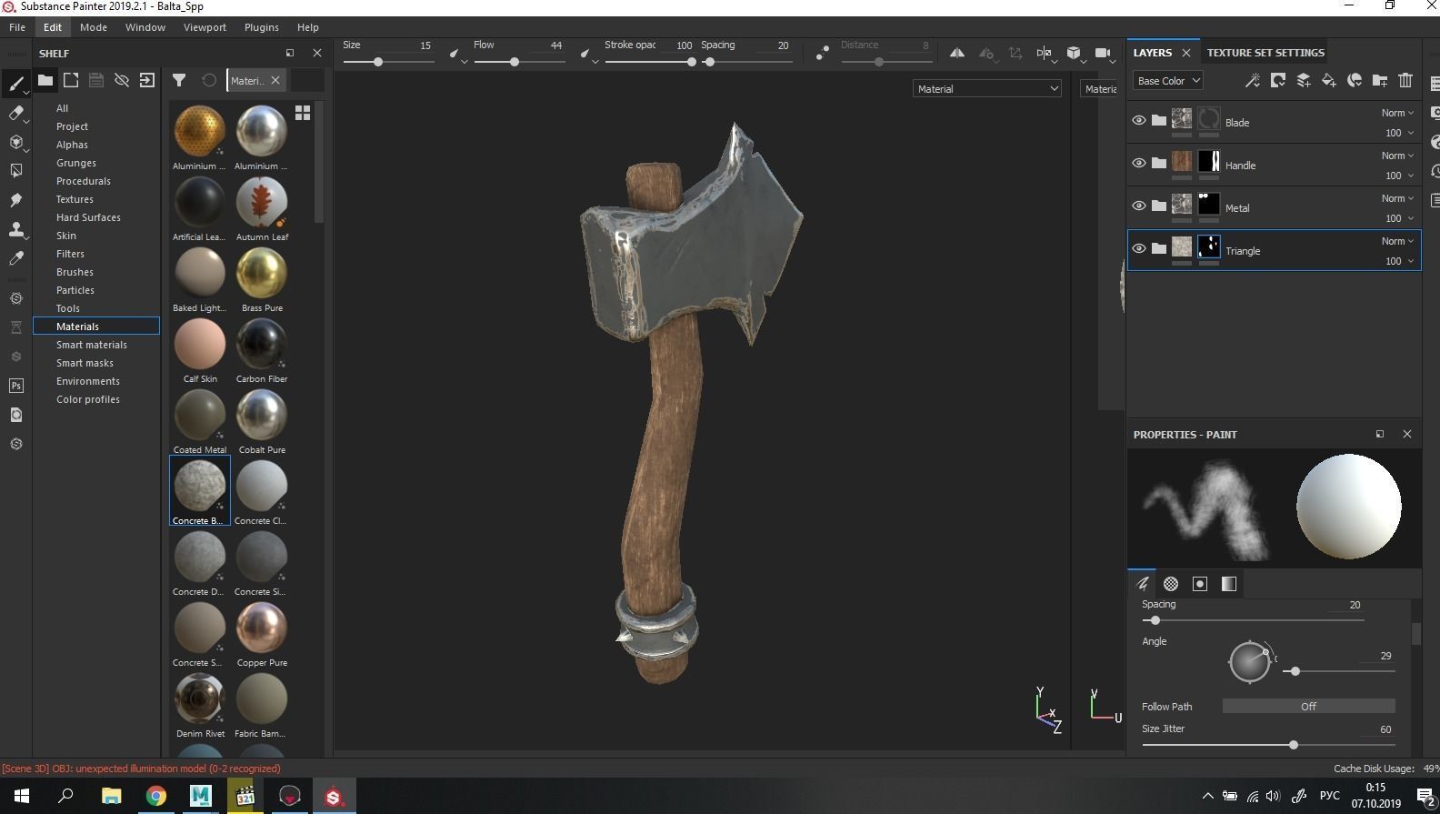This screenshot has height=814, width=1440.
Task: Open File Explorer from taskbar
Action: click(x=111, y=797)
